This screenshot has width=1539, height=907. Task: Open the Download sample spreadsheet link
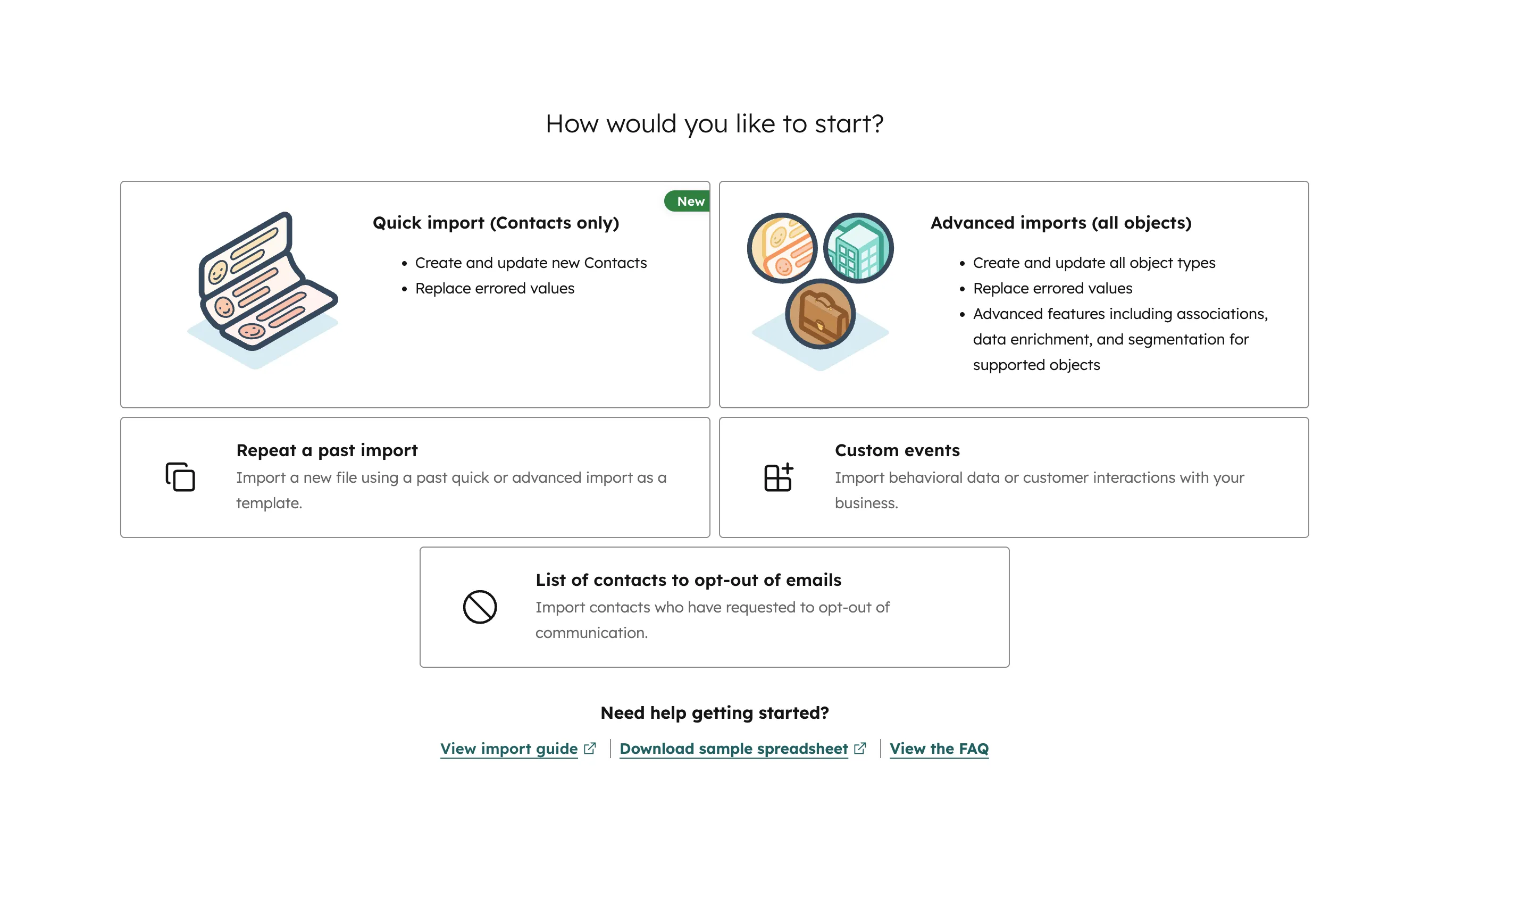click(x=732, y=748)
